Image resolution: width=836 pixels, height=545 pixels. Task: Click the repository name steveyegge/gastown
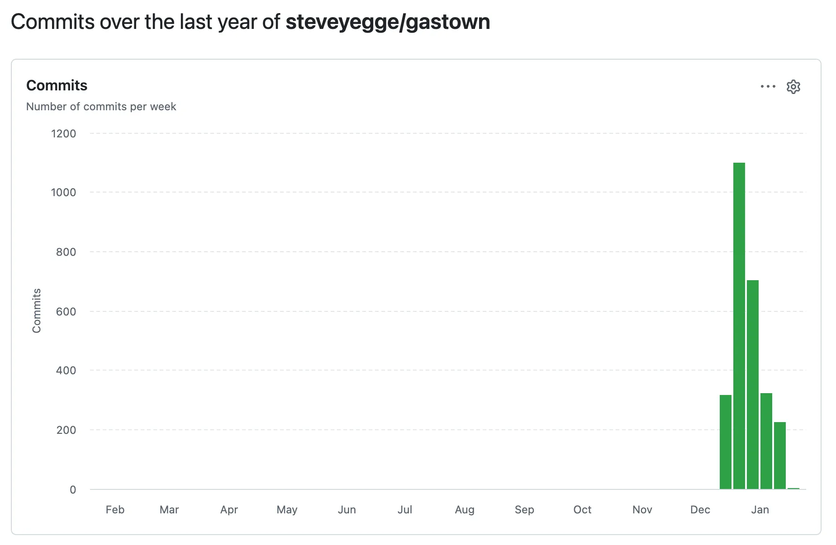point(388,22)
